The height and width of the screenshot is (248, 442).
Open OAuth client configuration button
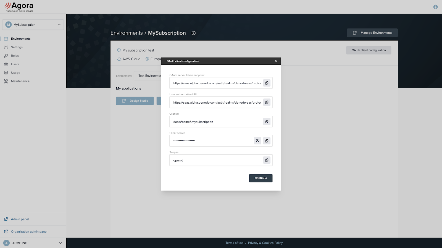click(x=369, y=50)
